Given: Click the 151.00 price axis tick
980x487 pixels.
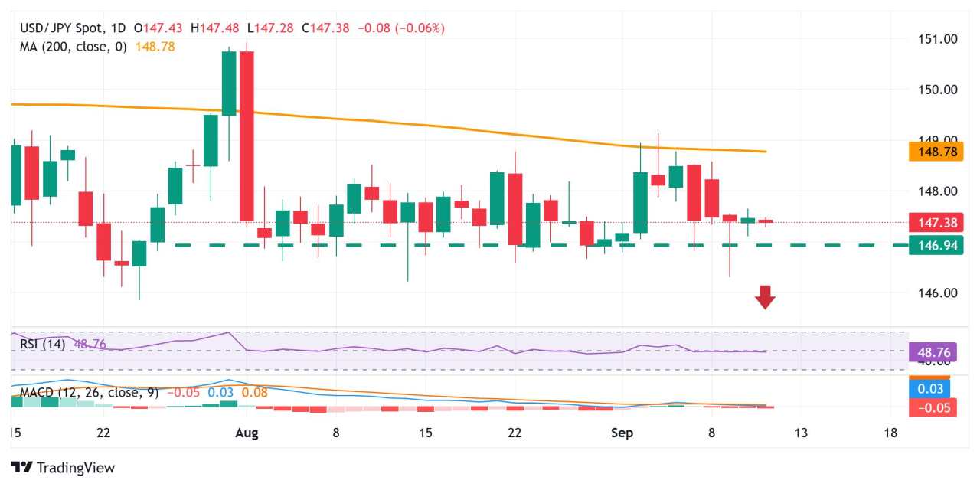Looking at the screenshot, I should [938, 39].
